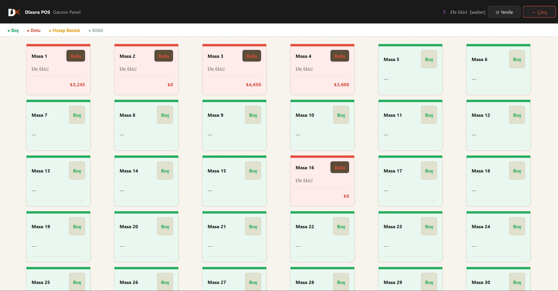Select the Masa 13 table card
The width and height of the screenshot is (558, 291).
[x=58, y=181]
